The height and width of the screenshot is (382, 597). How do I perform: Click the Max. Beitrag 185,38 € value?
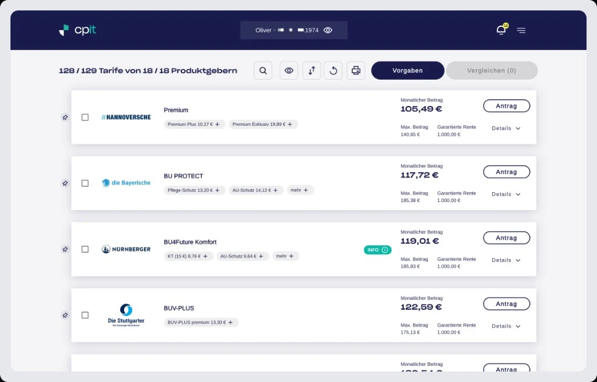410,200
